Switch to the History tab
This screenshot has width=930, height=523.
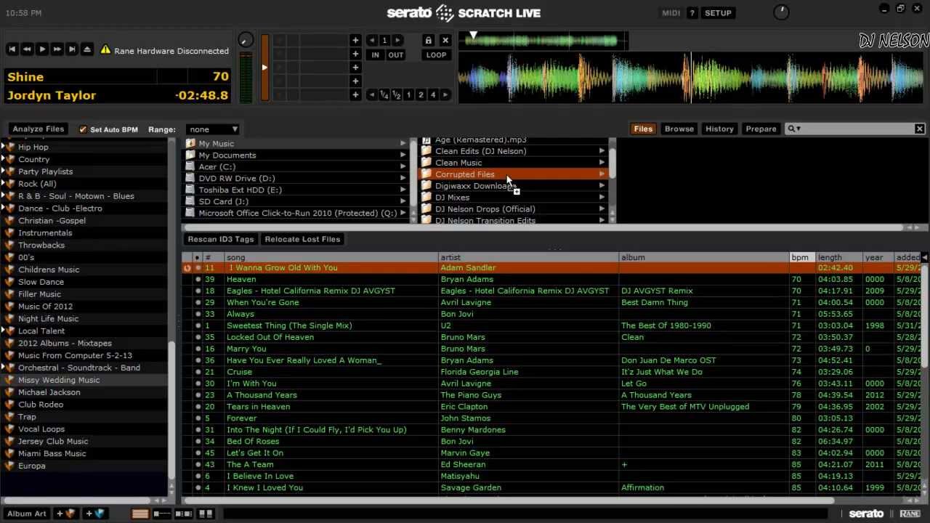coord(719,129)
